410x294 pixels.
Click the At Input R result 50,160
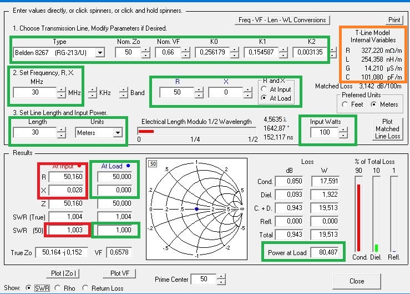tap(66, 177)
